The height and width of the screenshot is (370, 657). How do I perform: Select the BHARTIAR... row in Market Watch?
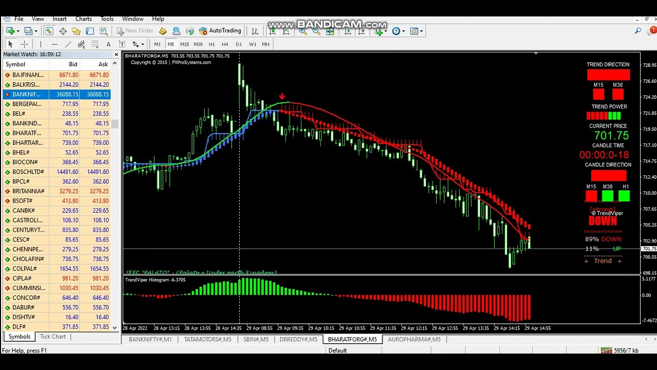coord(56,143)
